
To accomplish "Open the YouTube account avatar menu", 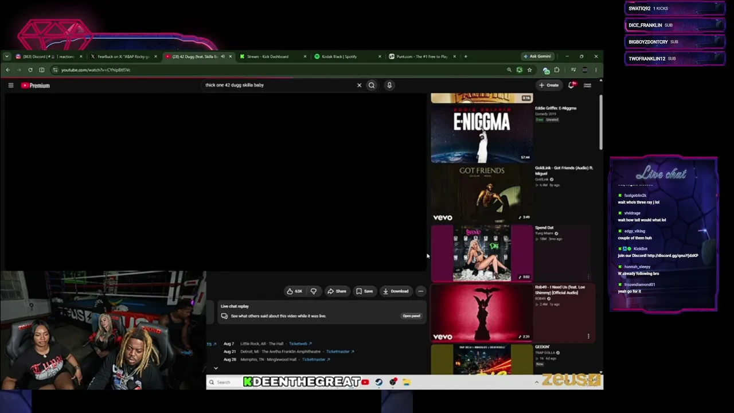I will tap(587, 85).
